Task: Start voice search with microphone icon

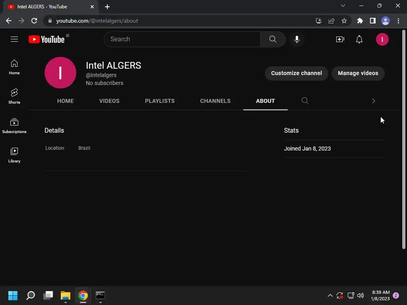Action: (x=297, y=39)
